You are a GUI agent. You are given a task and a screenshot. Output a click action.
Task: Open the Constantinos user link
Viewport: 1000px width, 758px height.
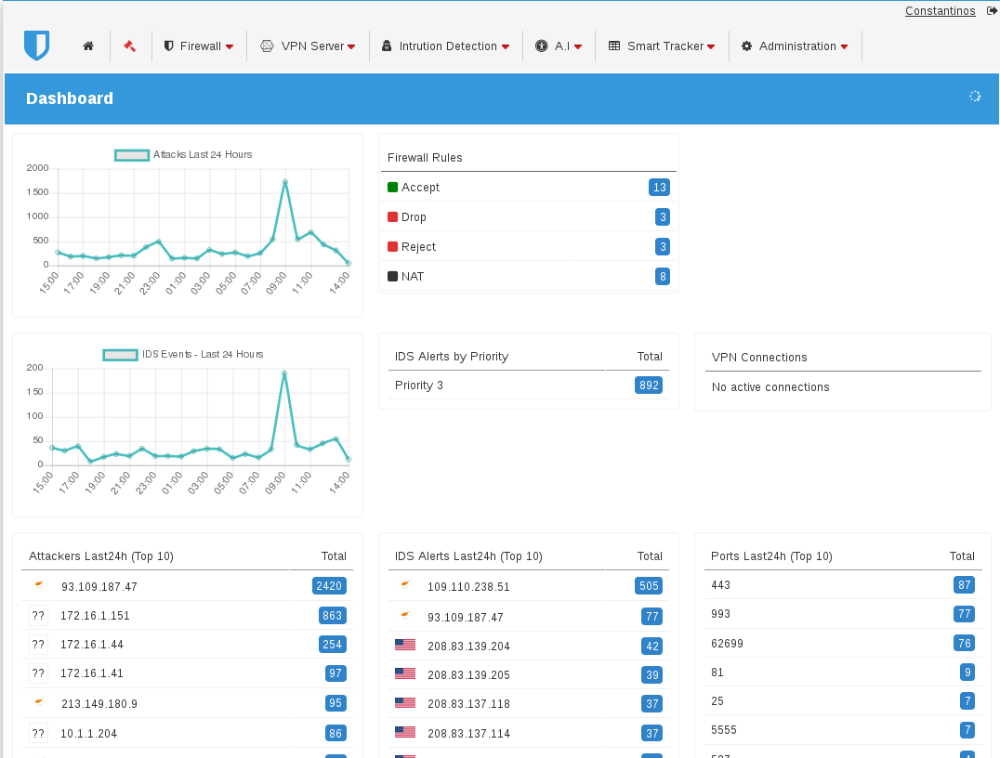click(x=940, y=11)
